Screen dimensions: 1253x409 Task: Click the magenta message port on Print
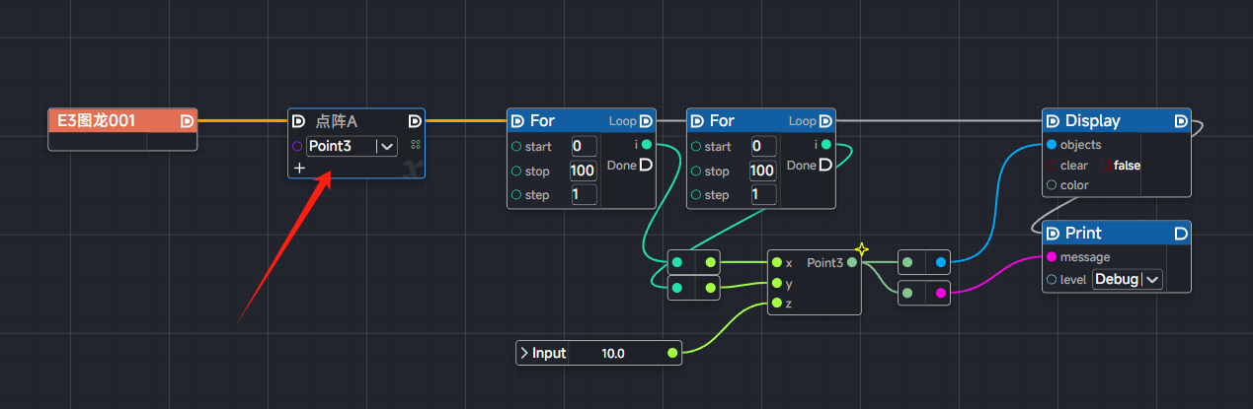(1052, 257)
